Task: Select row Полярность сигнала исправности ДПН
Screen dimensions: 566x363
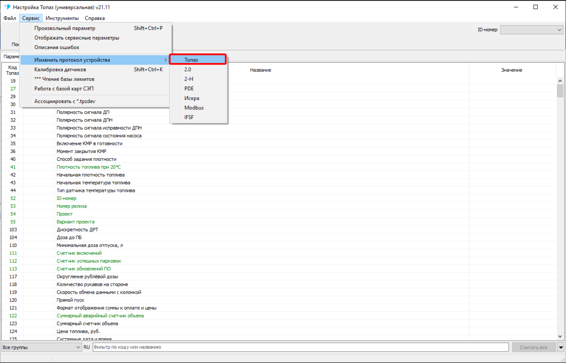Action: point(279,128)
